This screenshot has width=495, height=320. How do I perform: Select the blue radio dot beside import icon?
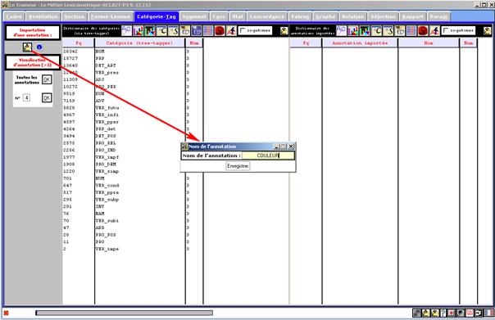pos(39,47)
